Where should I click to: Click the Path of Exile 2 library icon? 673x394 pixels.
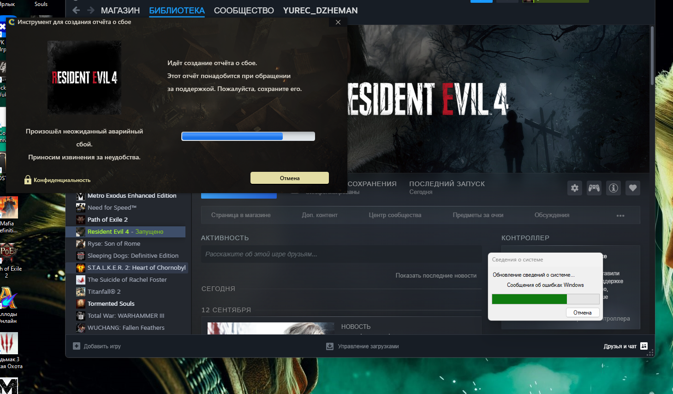(81, 220)
